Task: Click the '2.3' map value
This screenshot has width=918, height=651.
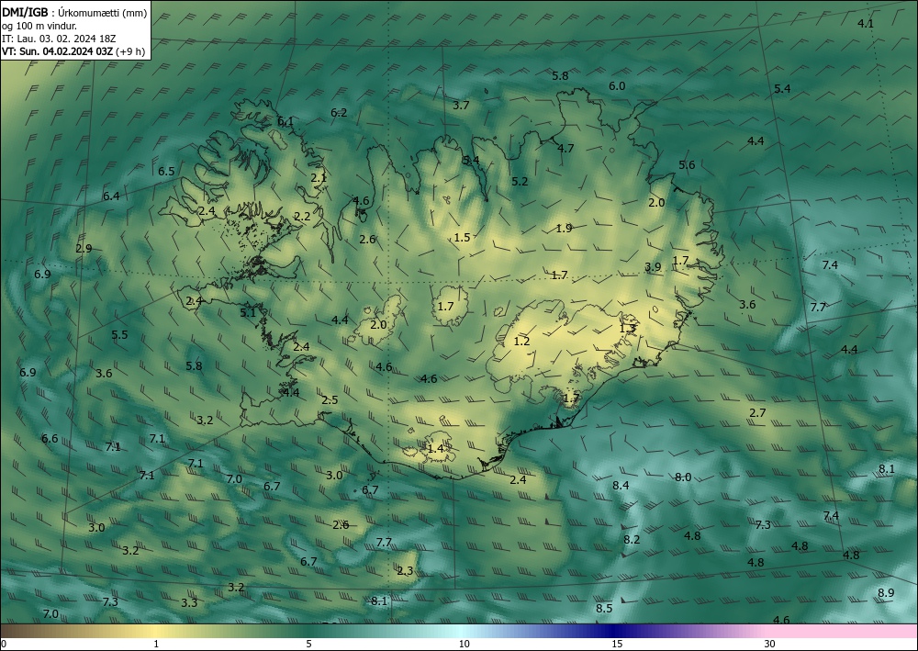Action: pos(405,571)
